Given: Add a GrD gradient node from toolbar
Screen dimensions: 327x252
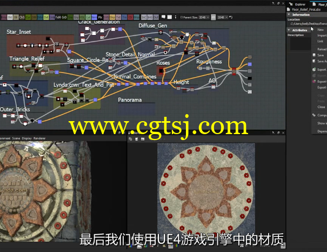Looking at the screenshot, I should pyautogui.click(x=64, y=17).
